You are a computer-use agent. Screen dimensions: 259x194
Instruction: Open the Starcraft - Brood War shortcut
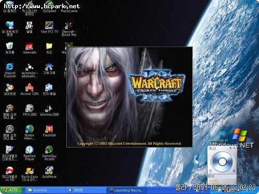click(69, 29)
